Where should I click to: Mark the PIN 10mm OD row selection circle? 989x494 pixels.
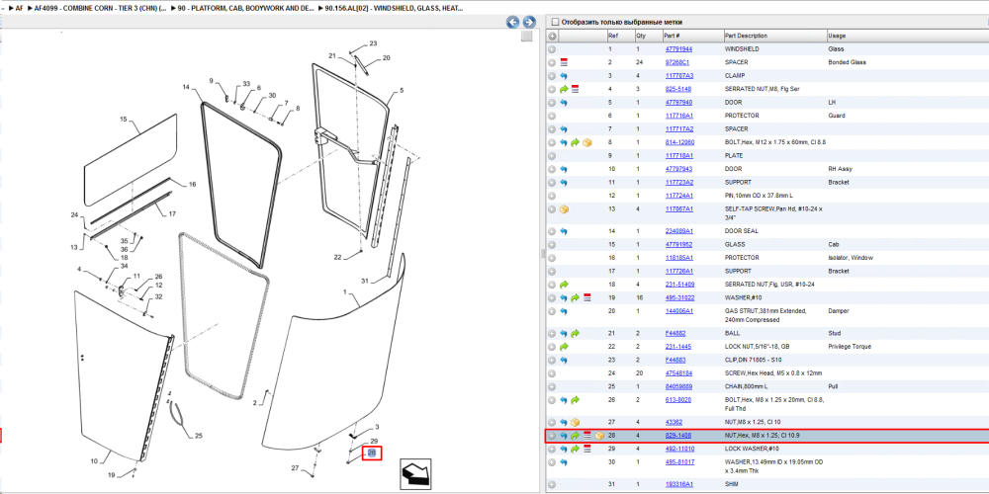[552, 196]
